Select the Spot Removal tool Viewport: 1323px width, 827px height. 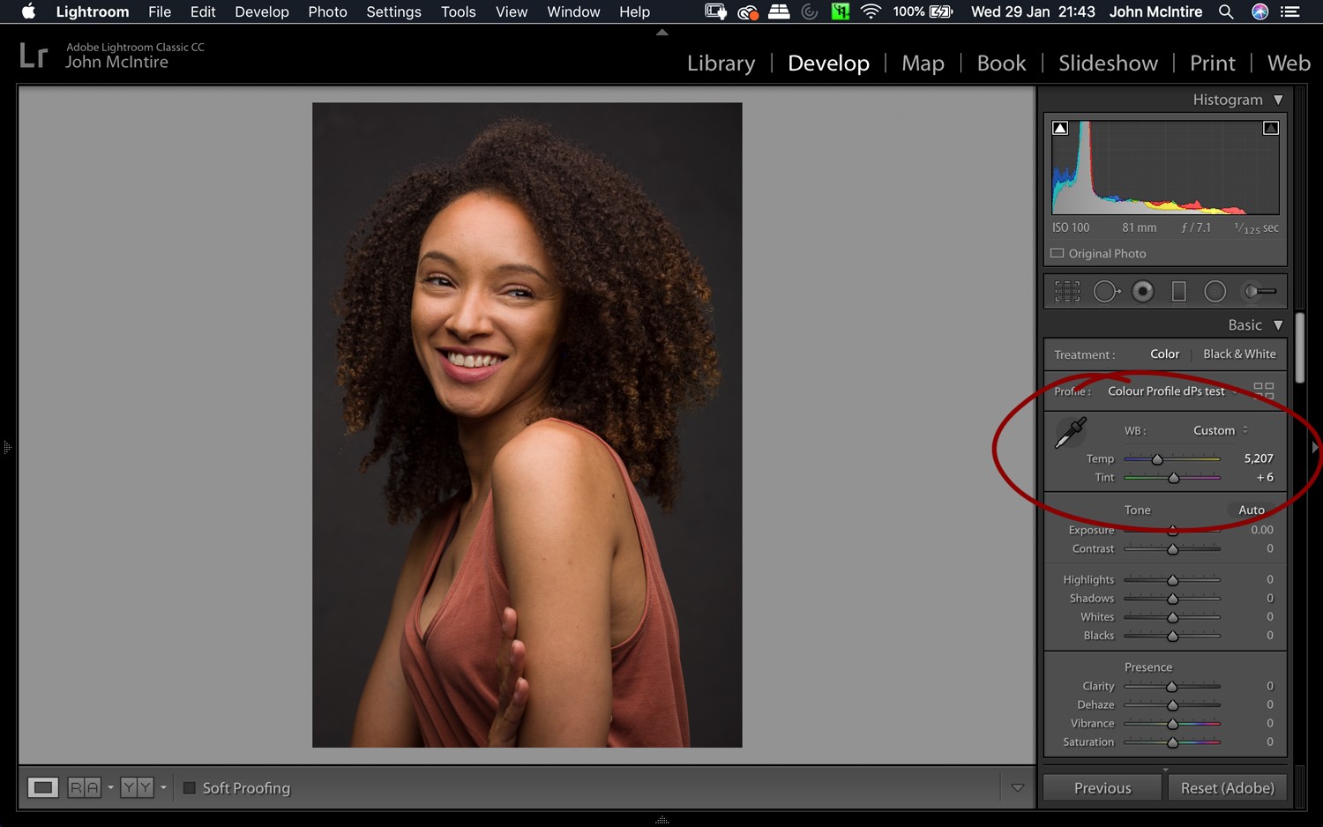pos(1107,291)
